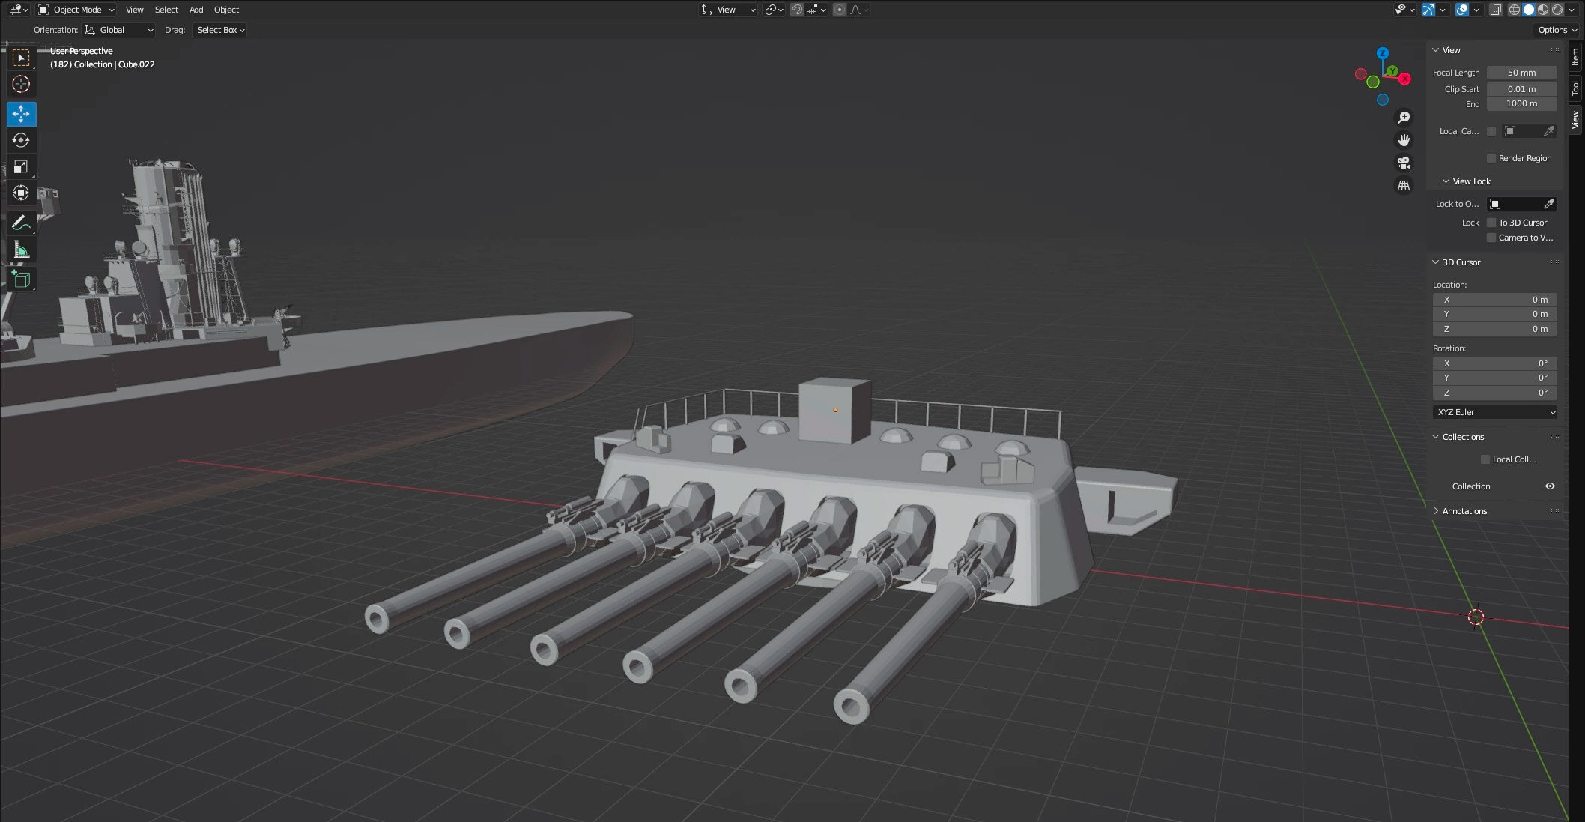1585x822 pixels.
Task: Click the Clip End 1000 m field
Action: point(1521,103)
